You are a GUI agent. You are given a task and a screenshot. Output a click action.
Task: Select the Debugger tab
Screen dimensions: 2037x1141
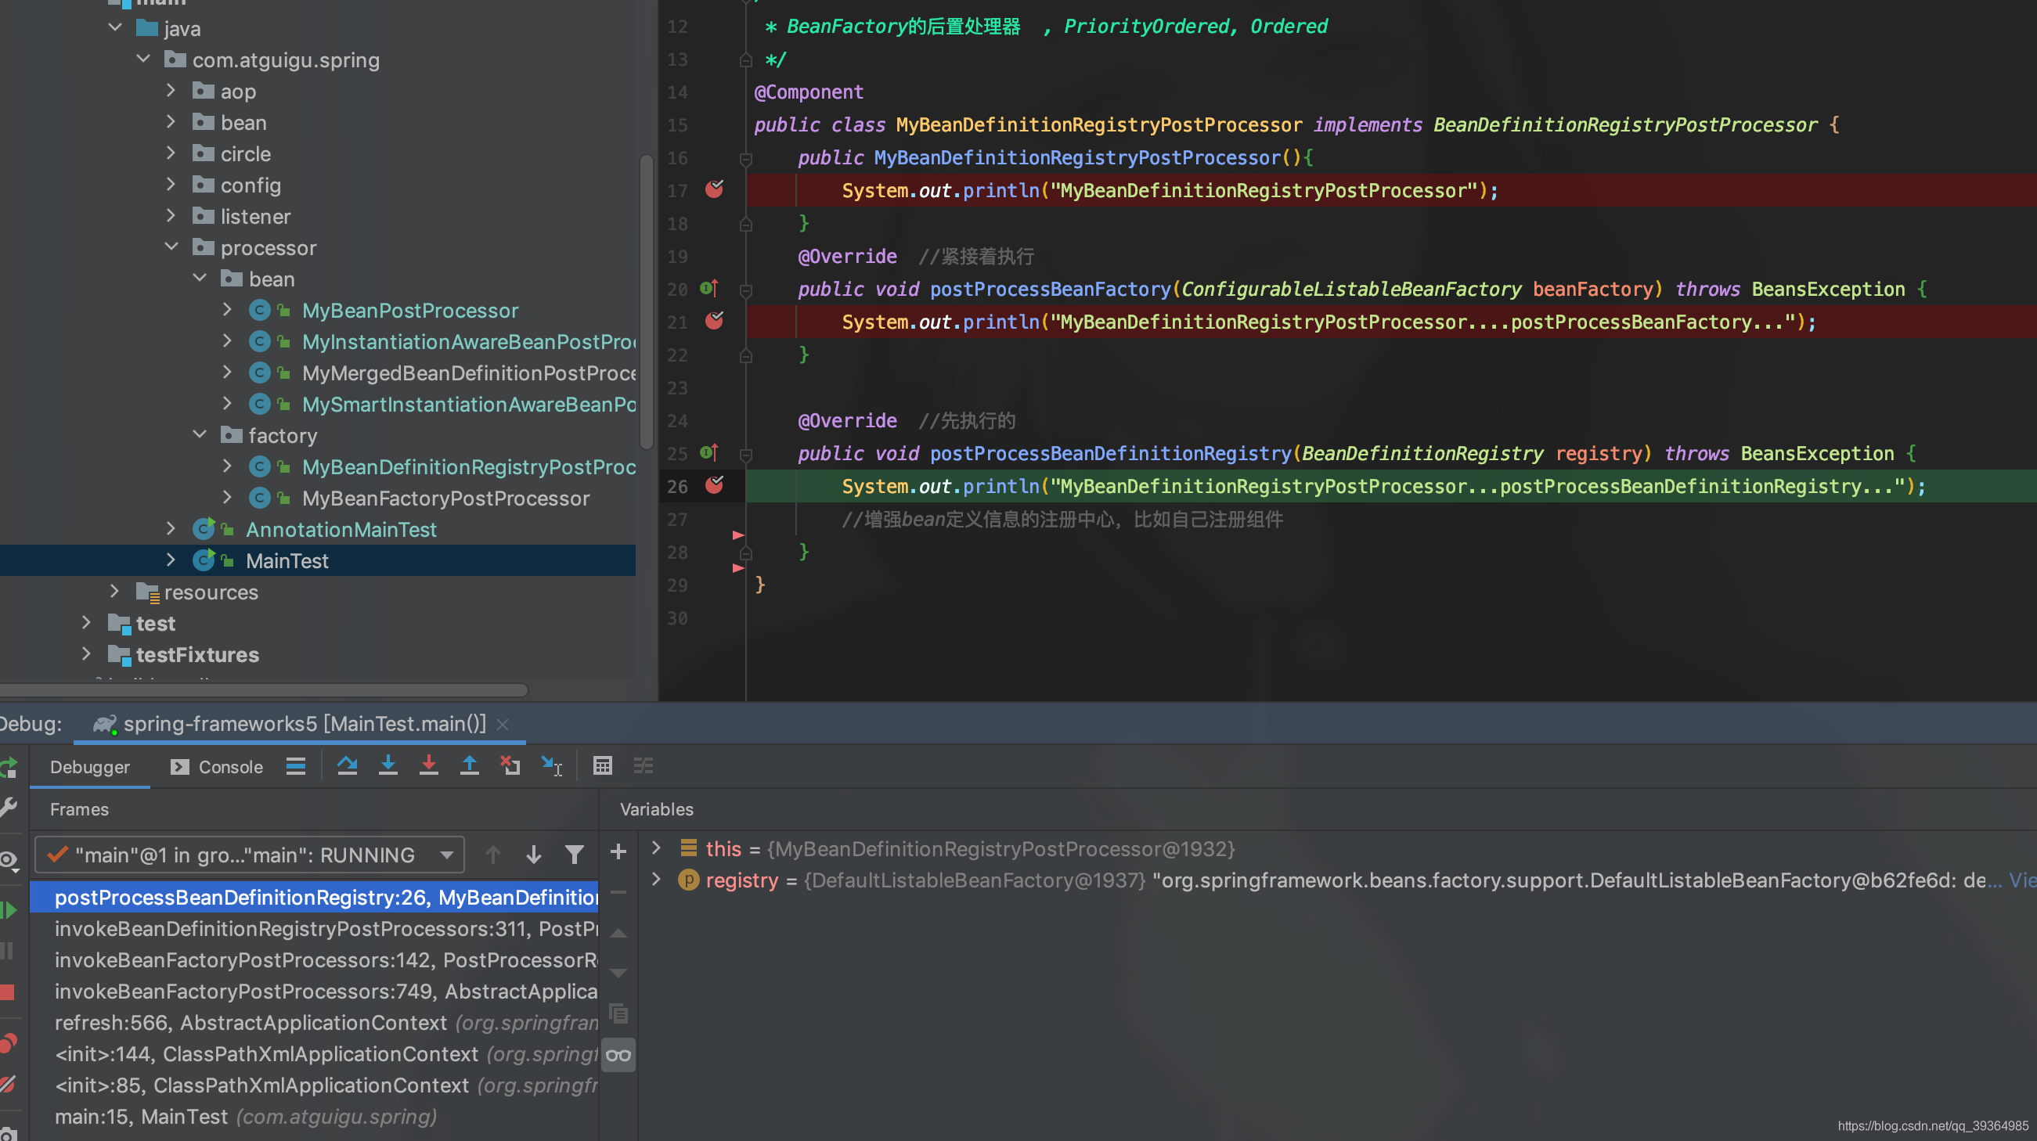pyautogui.click(x=89, y=766)
